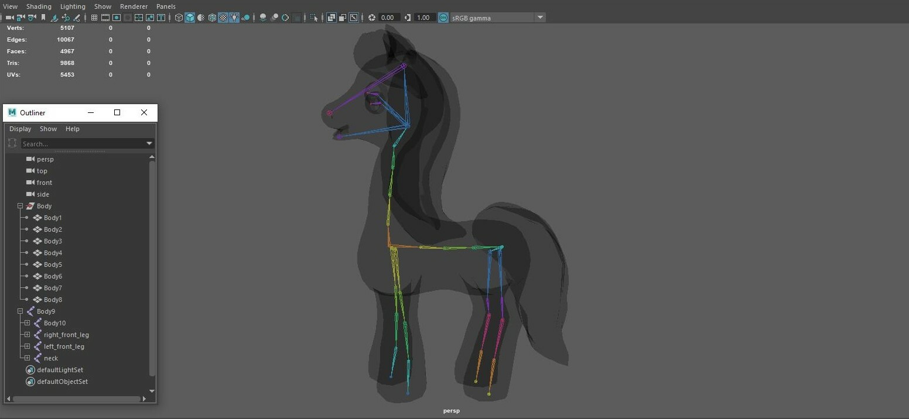Click the camera bookmark icon
This screenshot has height=419, width=909.
43,18
